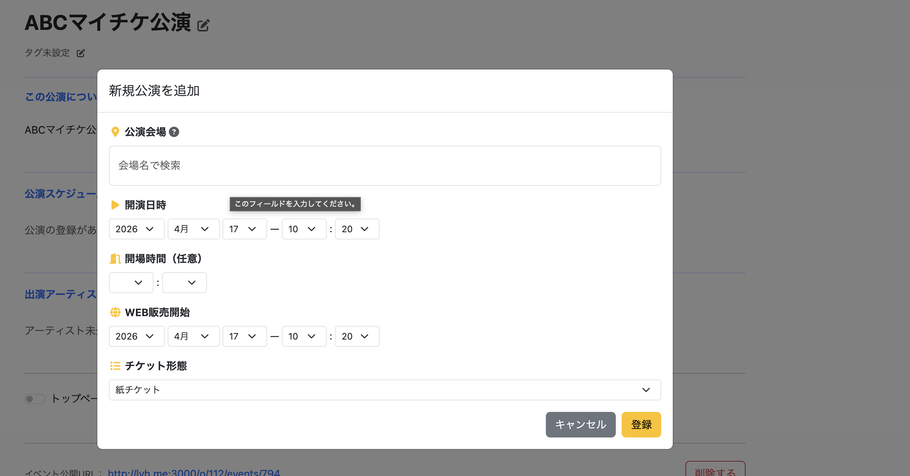Viewport: 910px width, 476px height.
Task: Click the help question mark beside 公演会場
Action: coord(174,132)
